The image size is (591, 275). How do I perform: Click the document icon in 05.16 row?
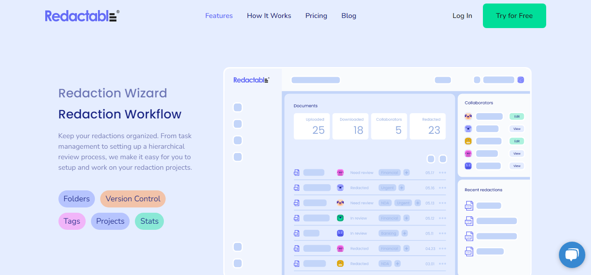(297, 188)
